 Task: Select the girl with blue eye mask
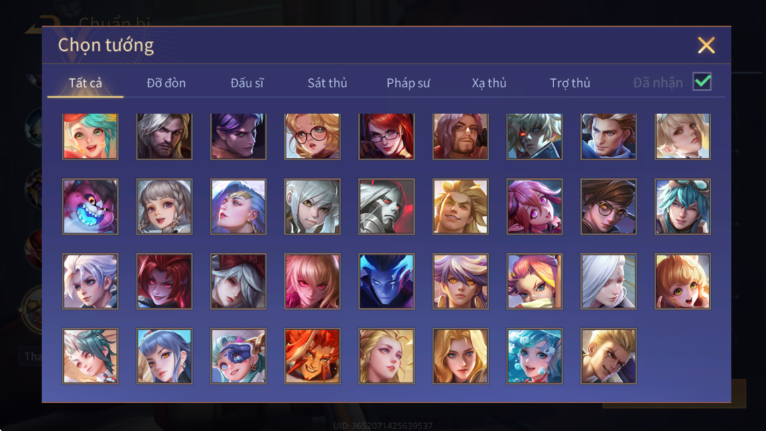click(x=239, y=356)
